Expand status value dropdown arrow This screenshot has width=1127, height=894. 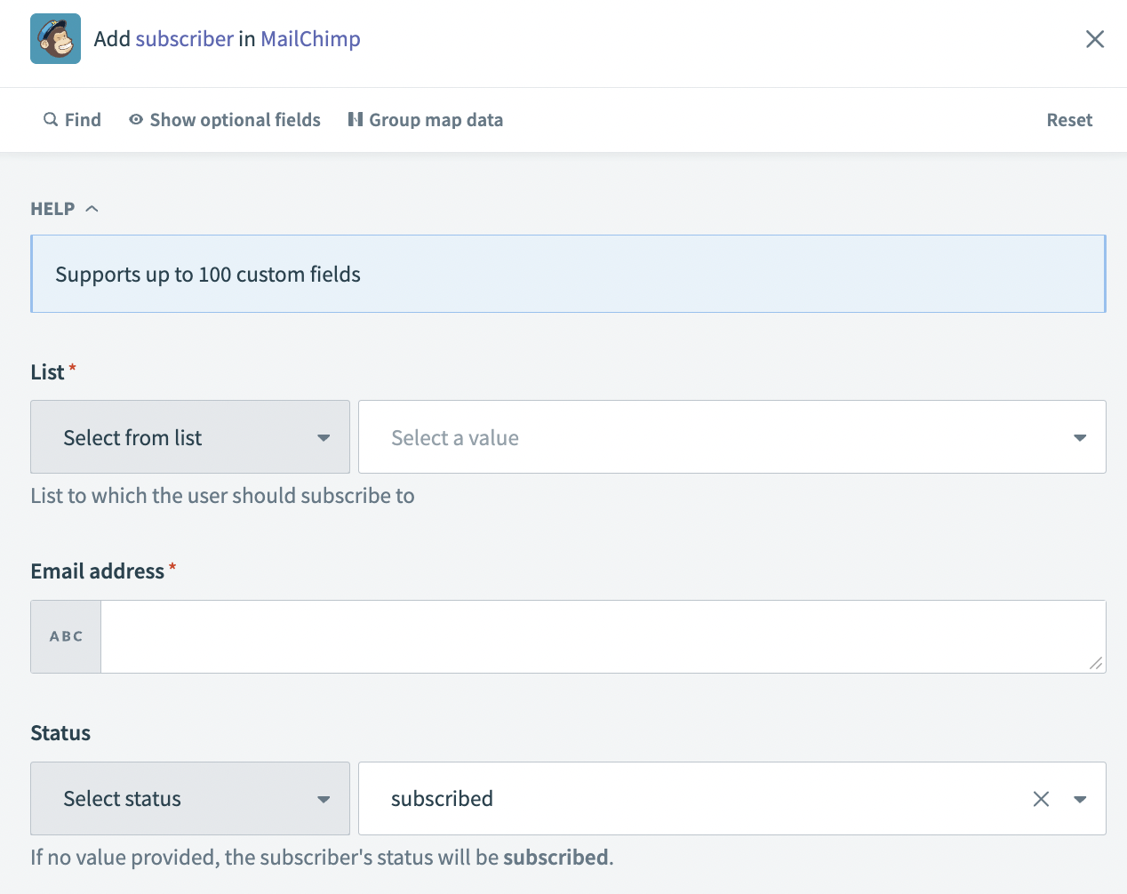coord(1080,799)
